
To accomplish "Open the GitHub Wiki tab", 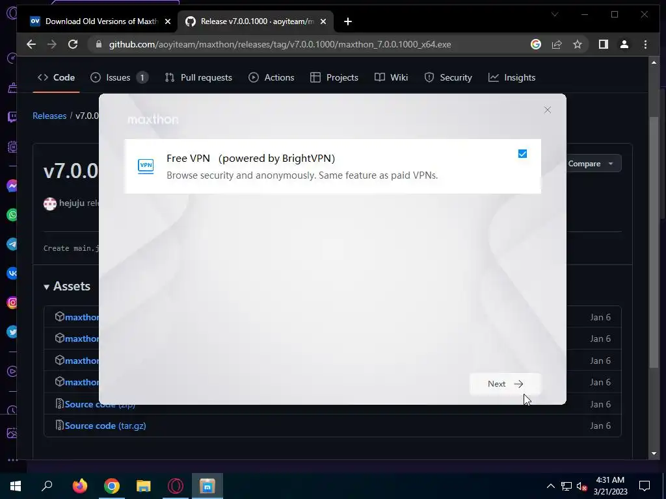I will pyautogui.click(x=391, y=77).
